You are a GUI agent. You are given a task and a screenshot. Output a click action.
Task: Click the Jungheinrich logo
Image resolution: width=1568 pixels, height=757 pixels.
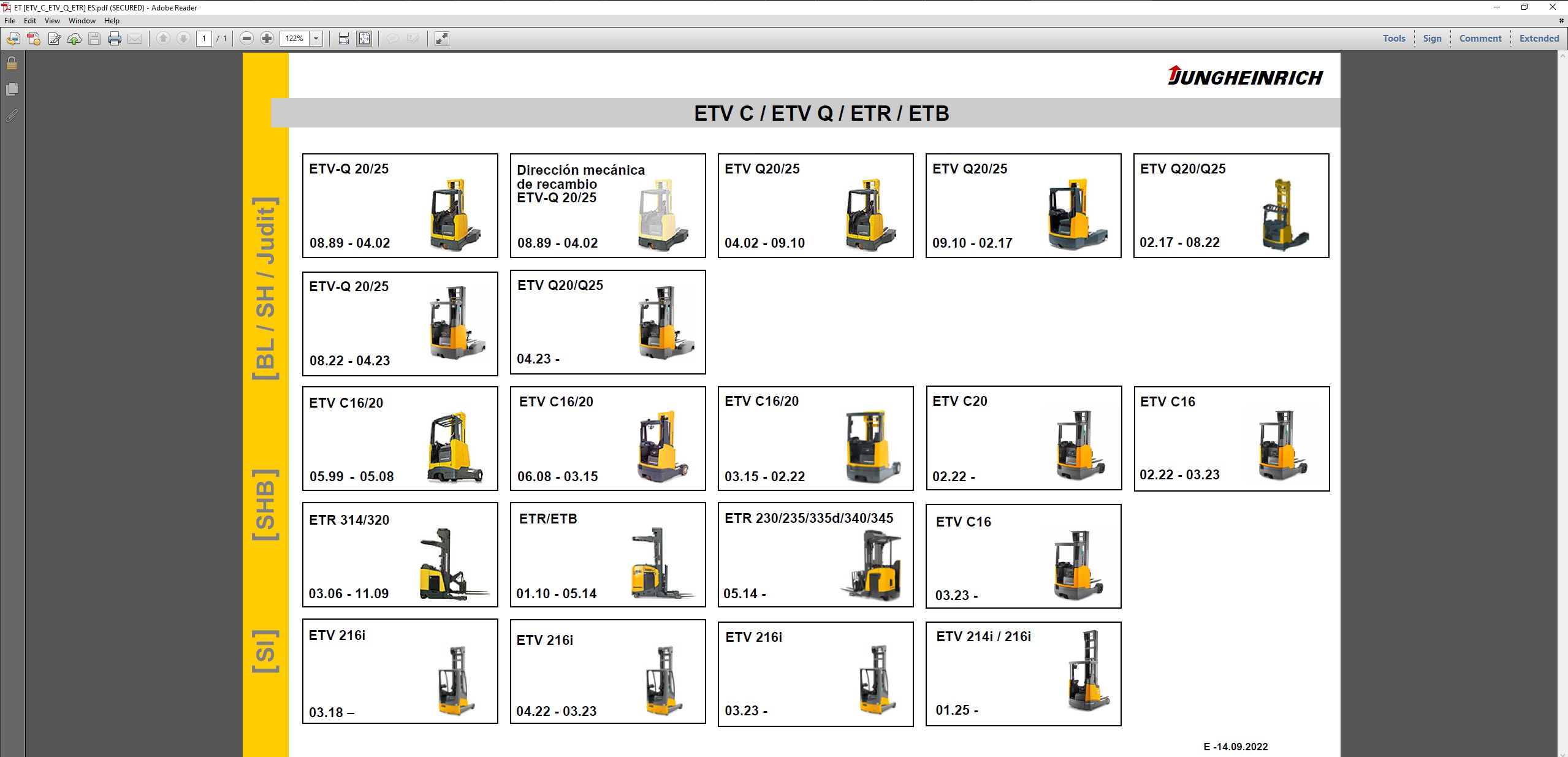click(1245, 75)
